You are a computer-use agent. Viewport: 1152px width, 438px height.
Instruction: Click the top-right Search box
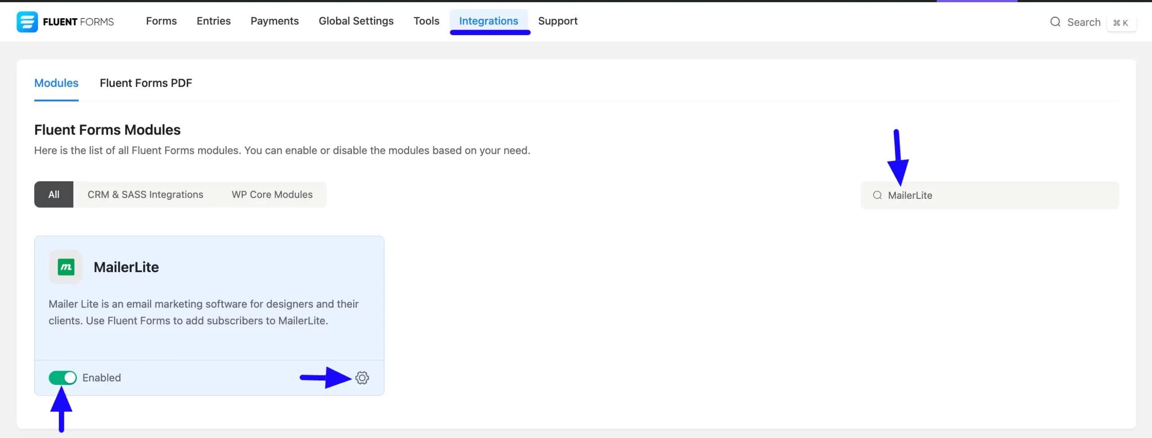pos(1092,22)
